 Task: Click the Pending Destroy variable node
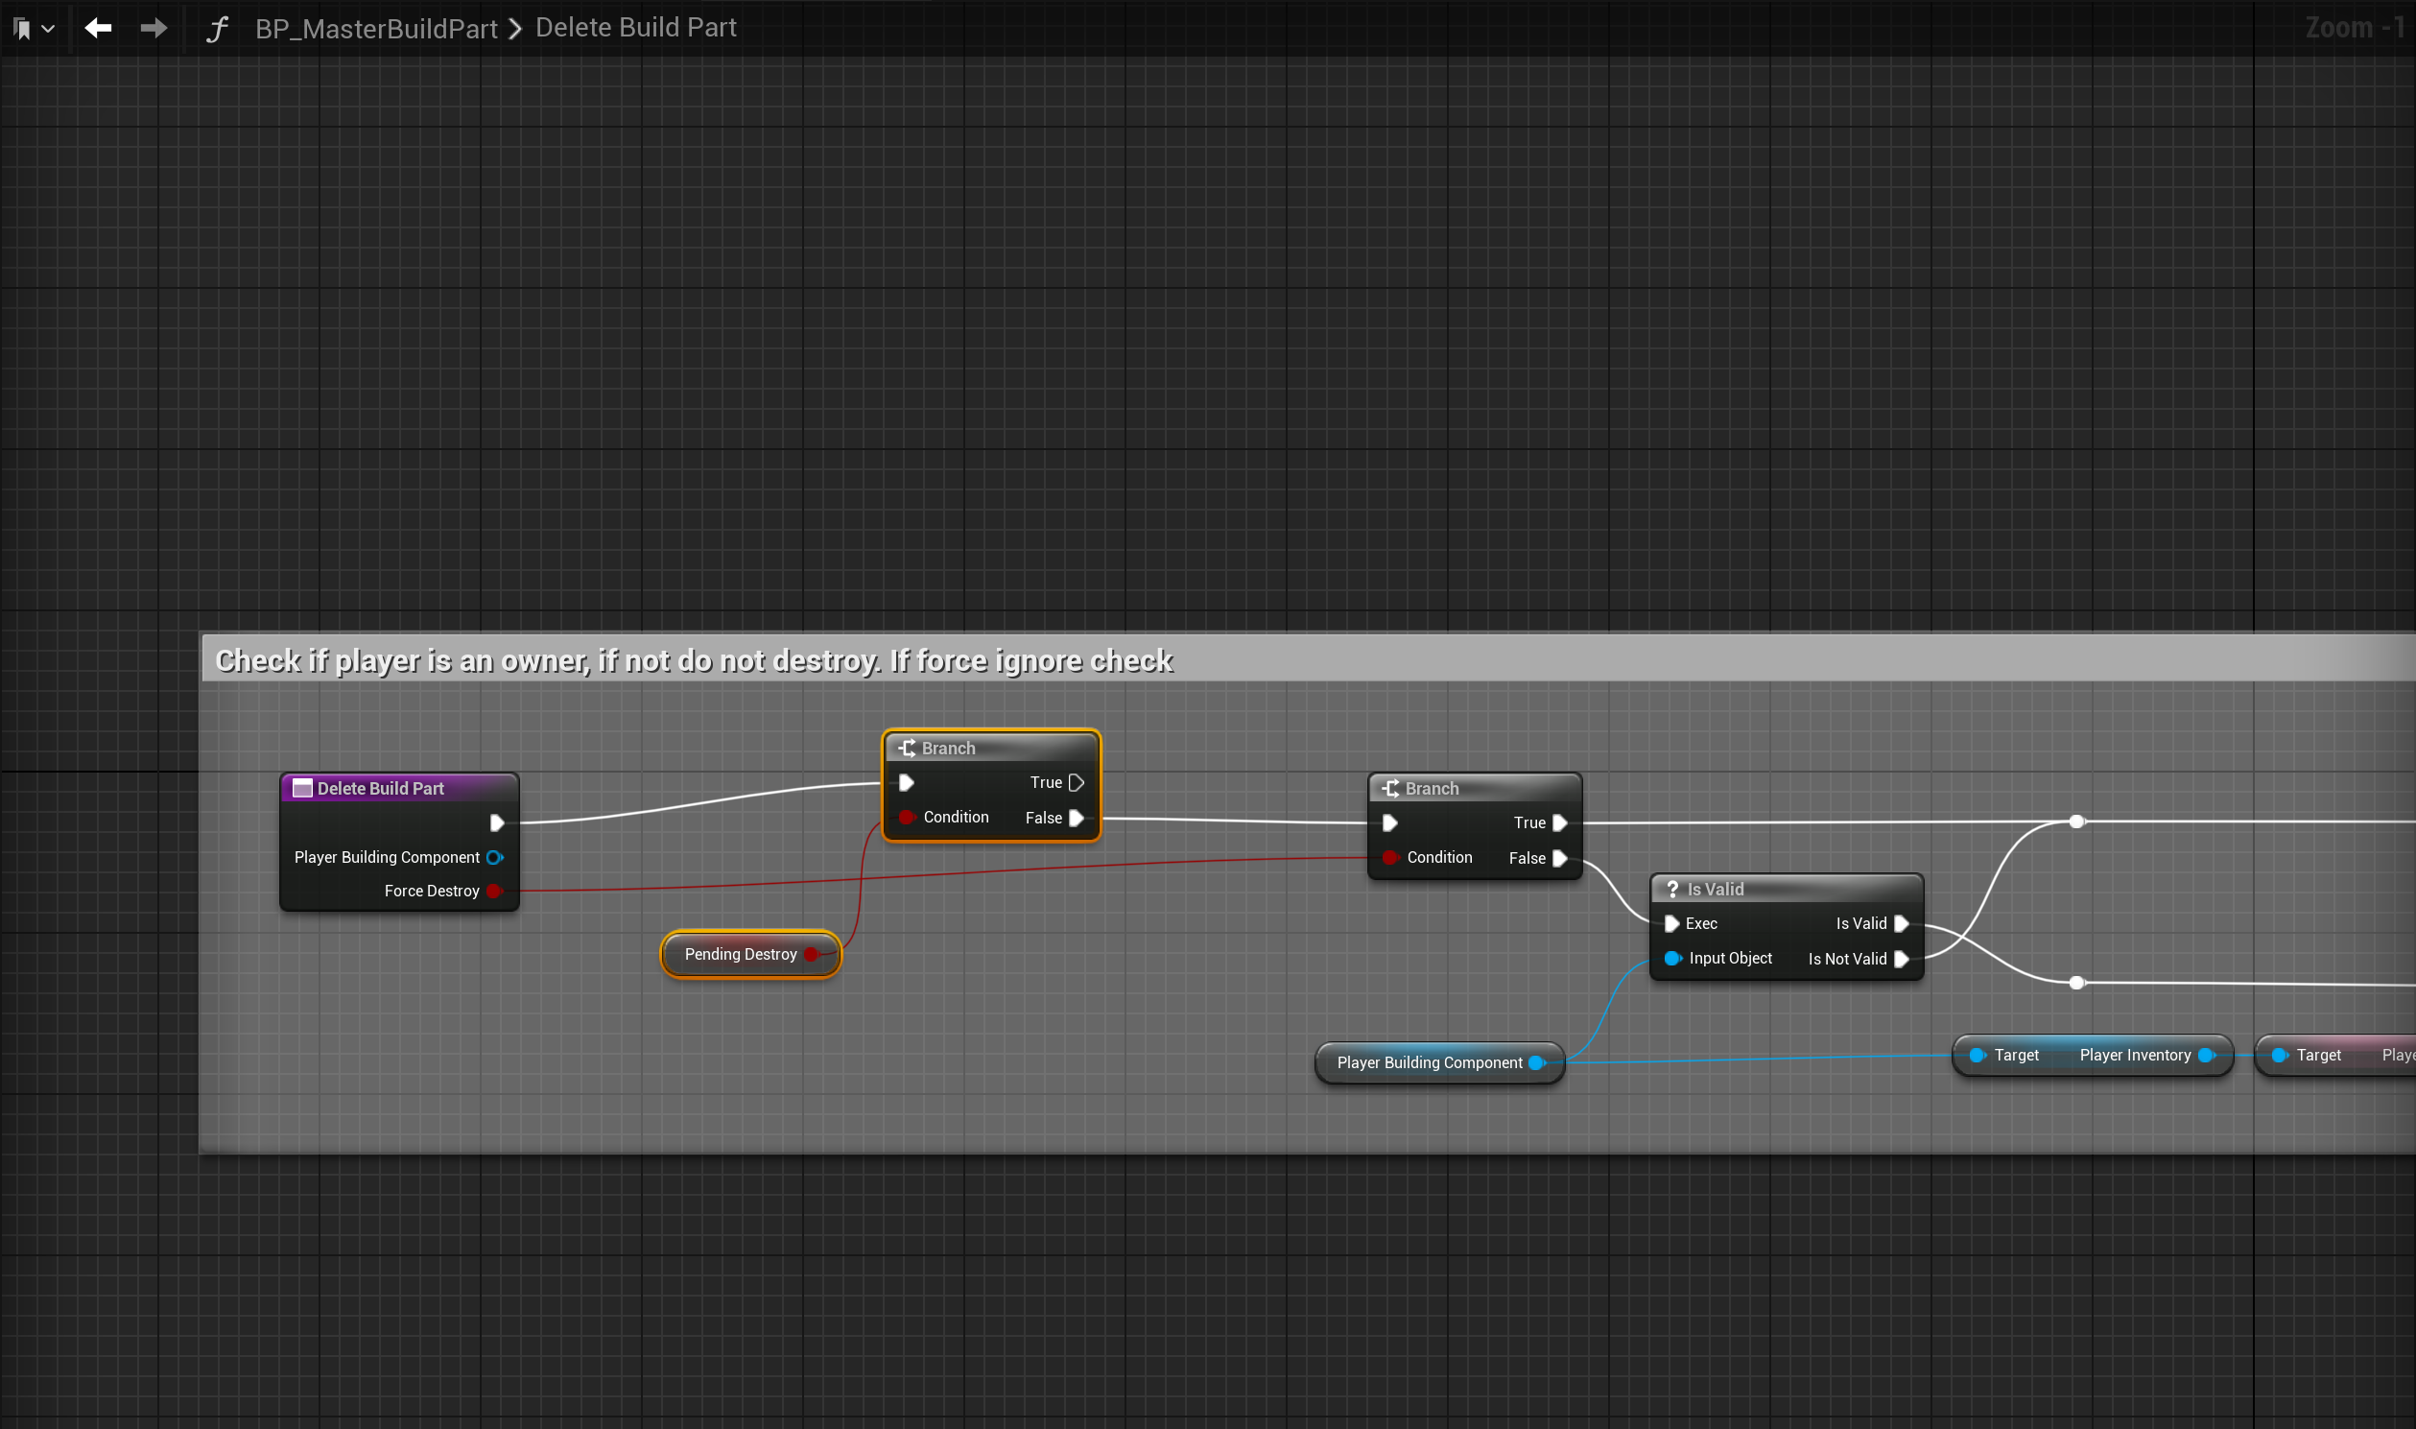click(740, 954)
